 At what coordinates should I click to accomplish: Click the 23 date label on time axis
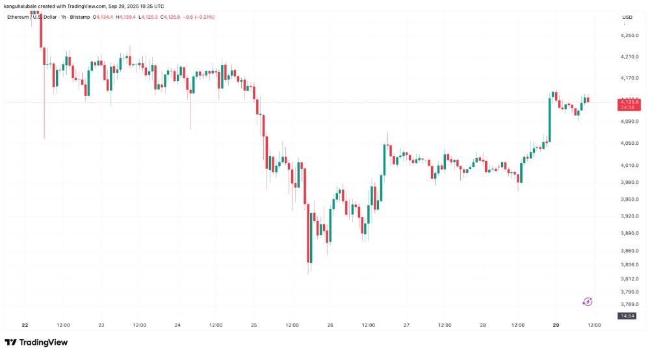coord(101,325)
